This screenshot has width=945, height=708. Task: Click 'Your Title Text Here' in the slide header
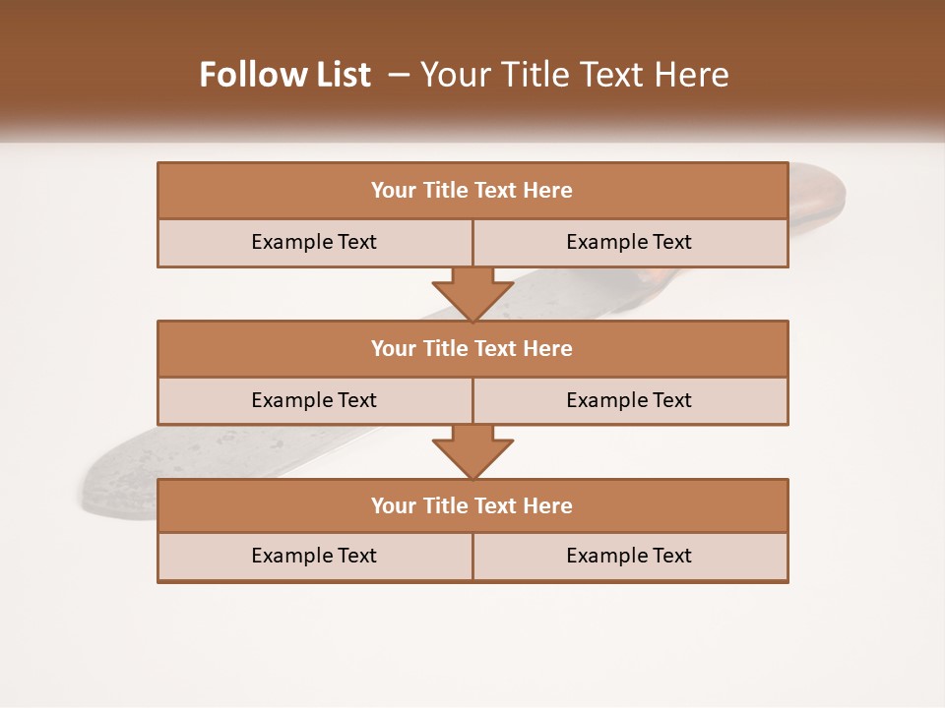(x=574, y=75)
